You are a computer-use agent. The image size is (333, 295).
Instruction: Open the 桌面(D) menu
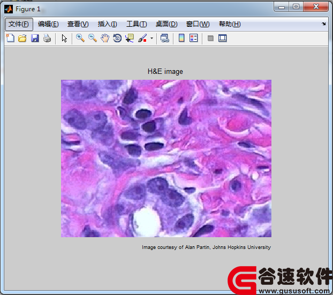click(x=166, y=24)
